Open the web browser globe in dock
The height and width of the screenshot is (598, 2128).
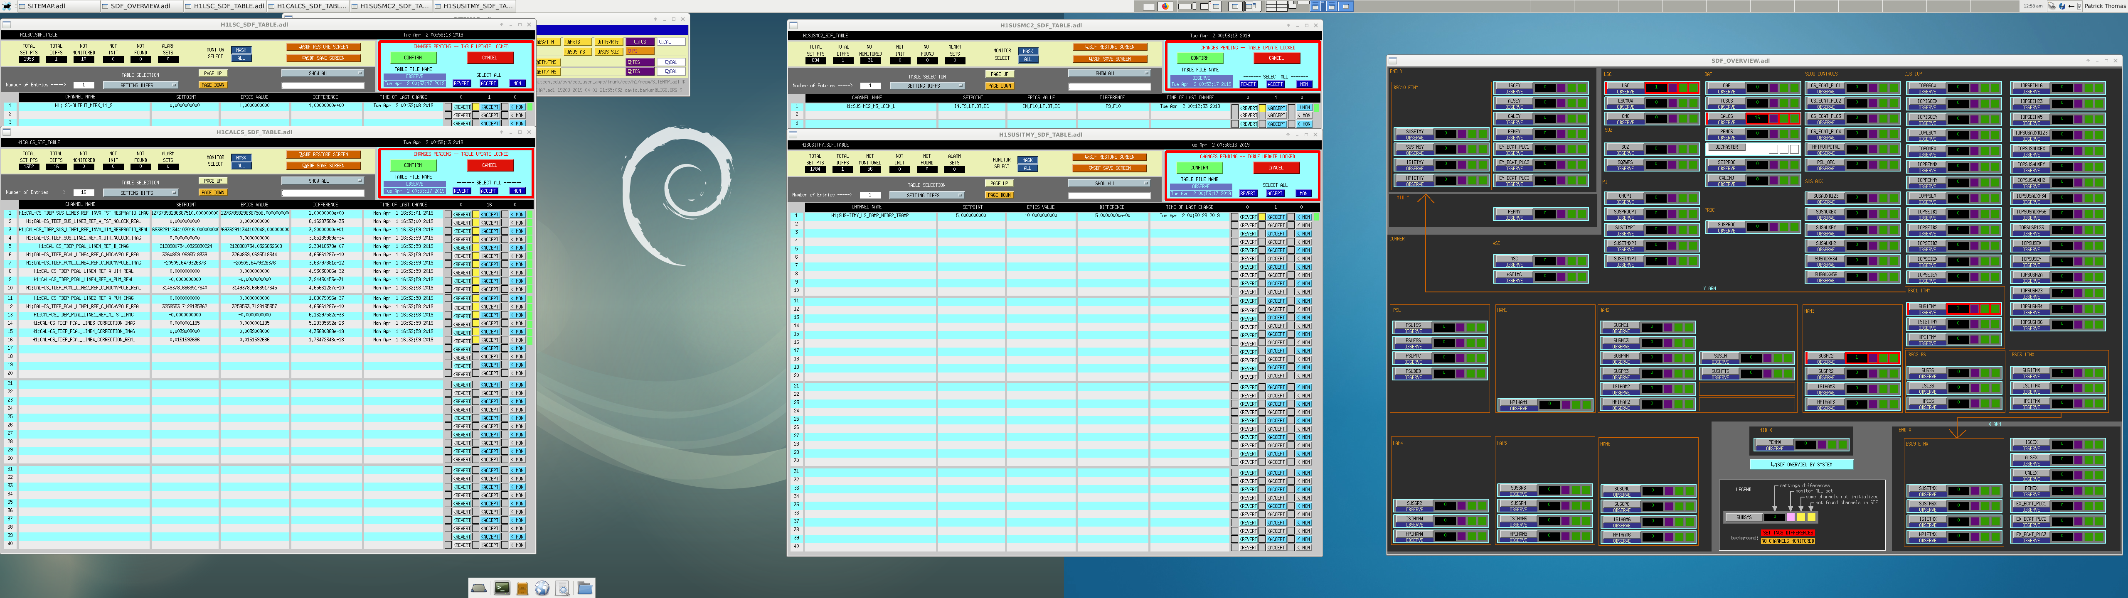click(x=542, y=587)
